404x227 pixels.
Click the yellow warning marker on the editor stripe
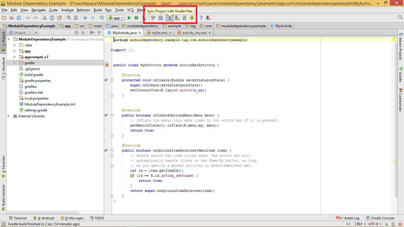click(394, 161)
